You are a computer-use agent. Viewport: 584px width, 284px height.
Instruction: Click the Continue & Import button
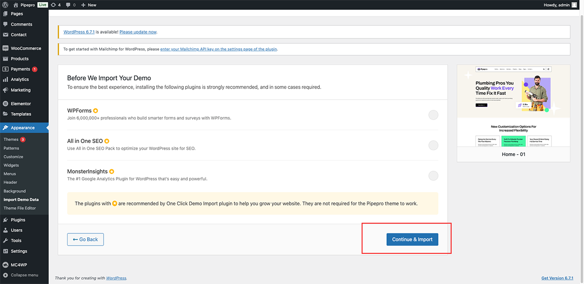(412, 239)
